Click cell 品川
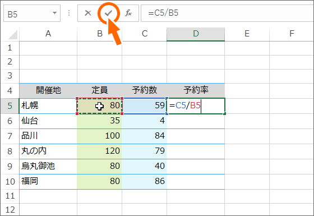This screenshot has height=216, width=314. [x=48, y=136]
